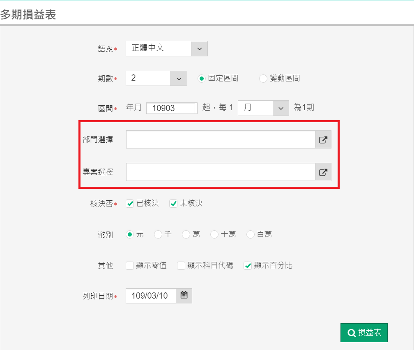Open the 部門選擇 lookup popup icon

(x=323, y=139)
